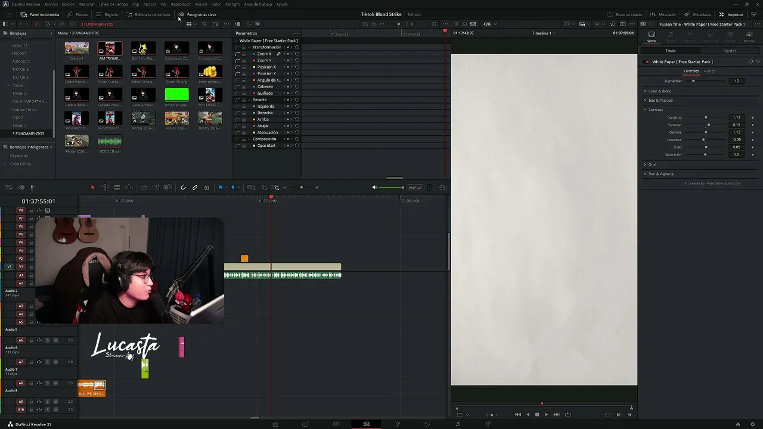Screen dimensions: 763x429
Task: Click Exportar rápido
Action: click(625, 14)
